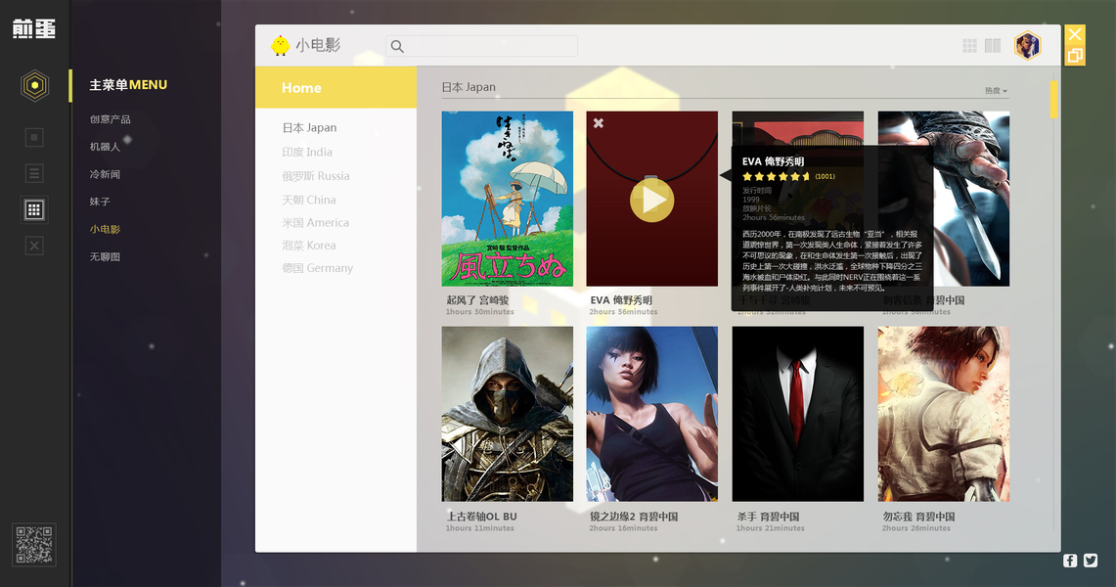Click the 日本 Japan section heading
Viewport: 1116px width, 587px height.
(x=469, y=87)
